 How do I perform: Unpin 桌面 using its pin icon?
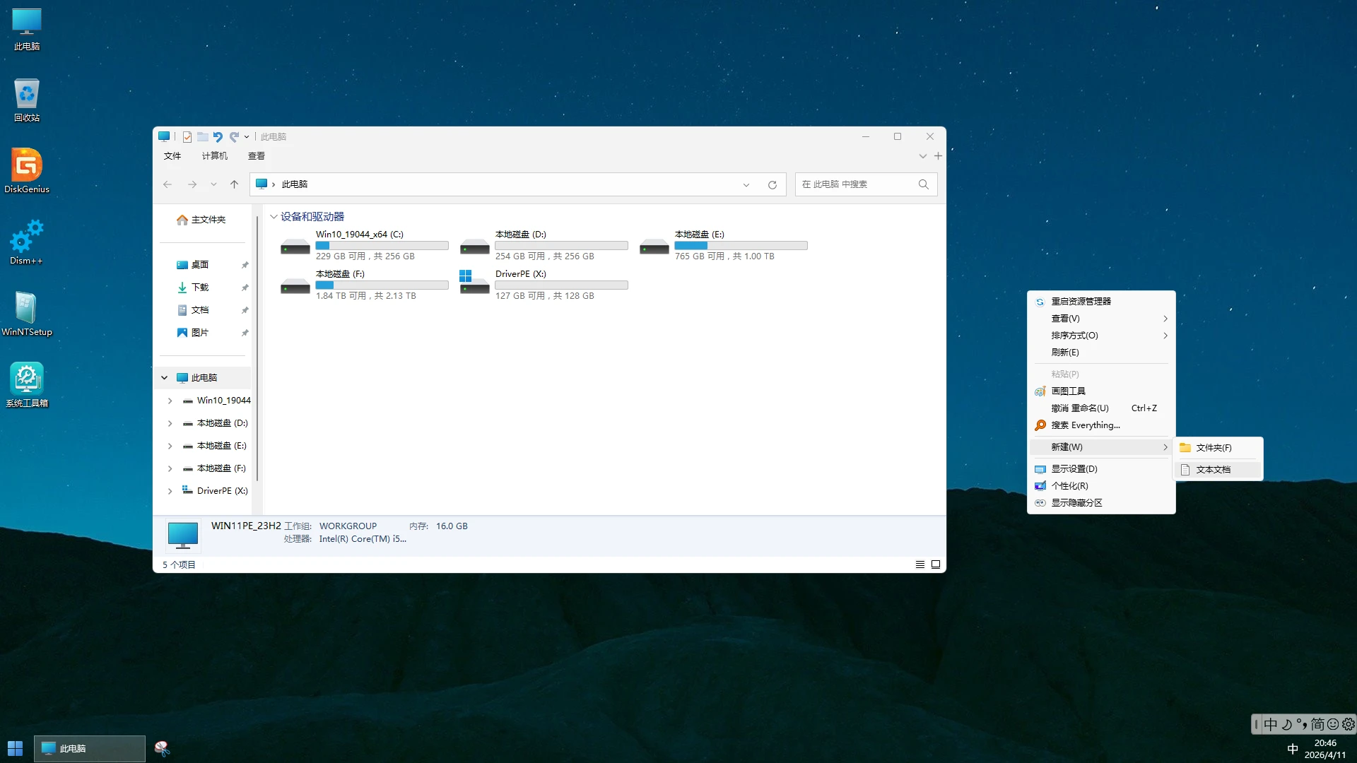click(245, 265)
